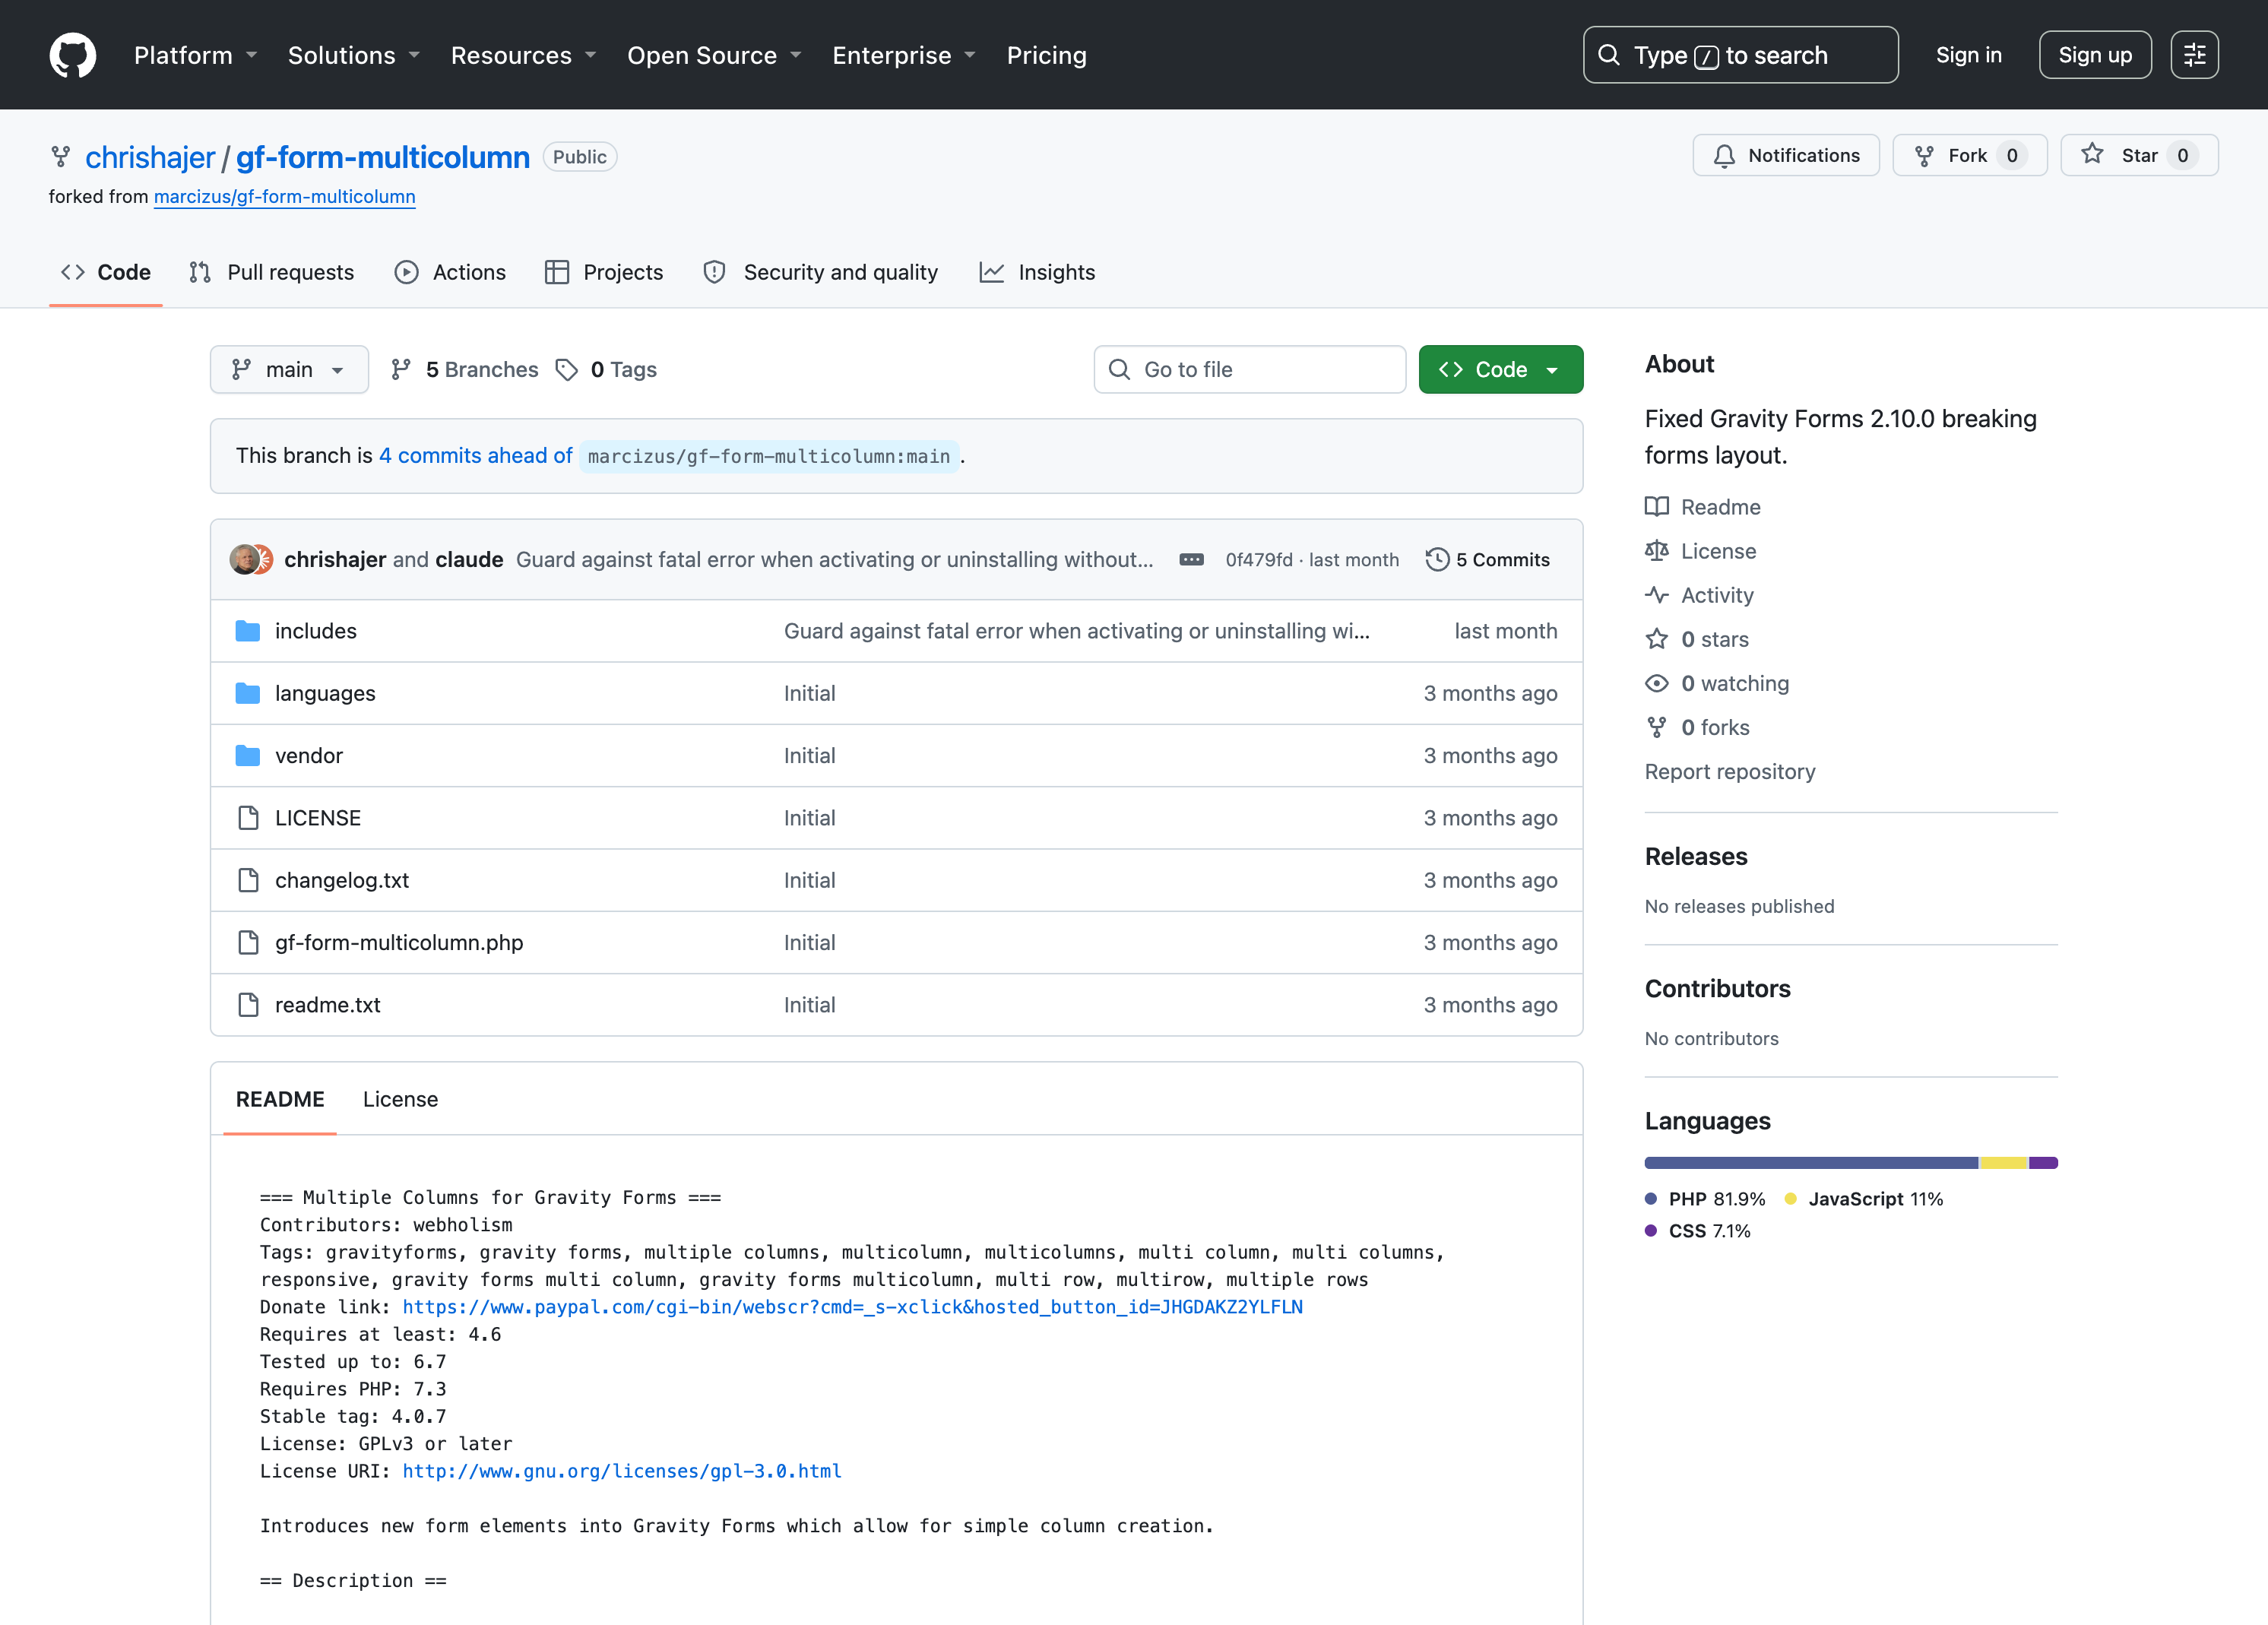
Task: Click the Sign up button
Action: (2095, 55)
